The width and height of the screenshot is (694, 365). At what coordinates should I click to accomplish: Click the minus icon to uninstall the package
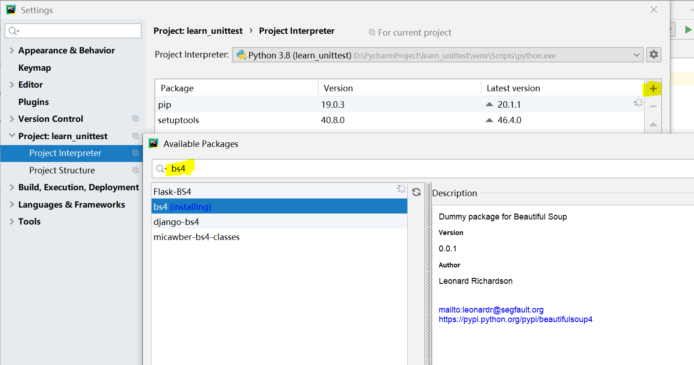pos(653,106)
